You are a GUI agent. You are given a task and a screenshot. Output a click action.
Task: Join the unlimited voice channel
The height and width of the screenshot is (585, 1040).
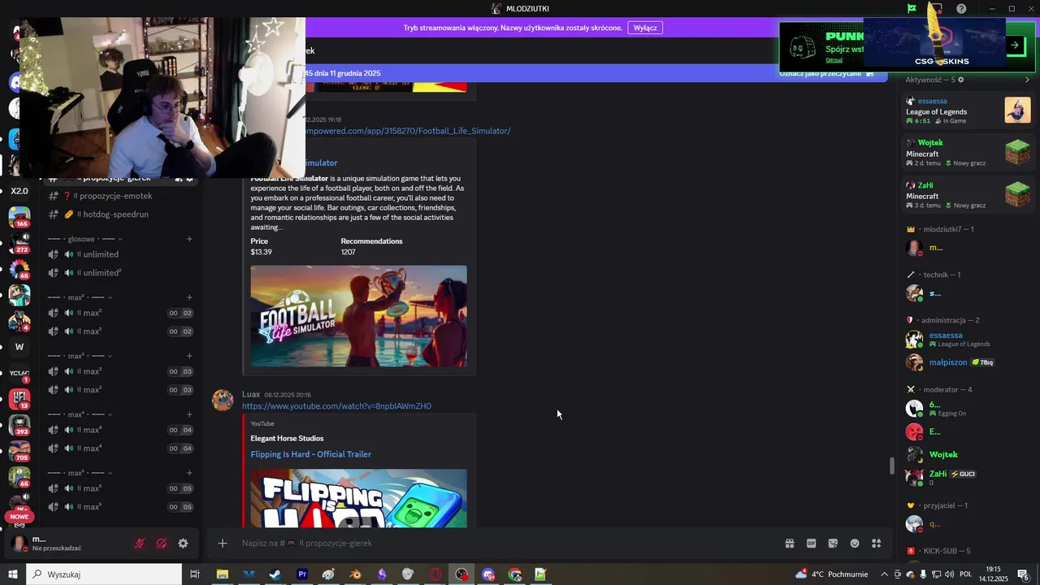point(121,254)
